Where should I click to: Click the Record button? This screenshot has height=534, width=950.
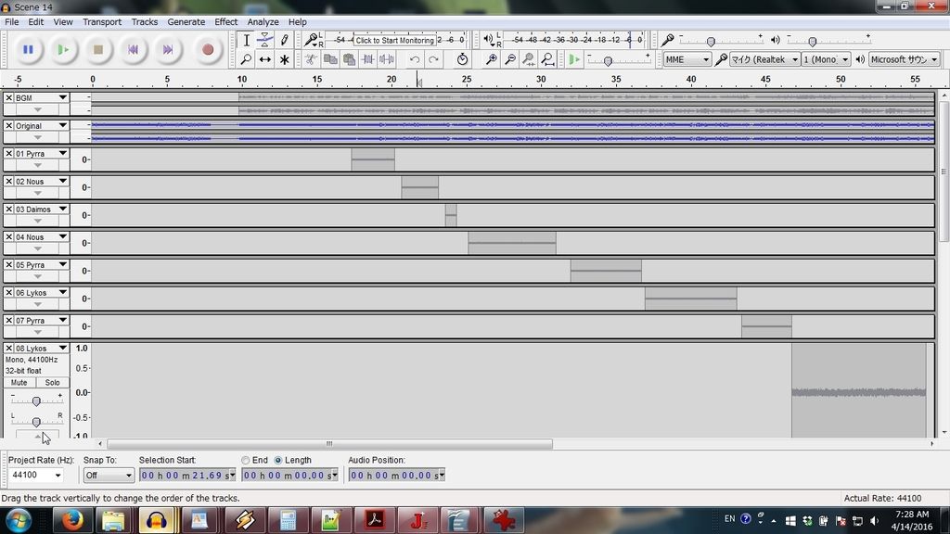coord(208,49)
